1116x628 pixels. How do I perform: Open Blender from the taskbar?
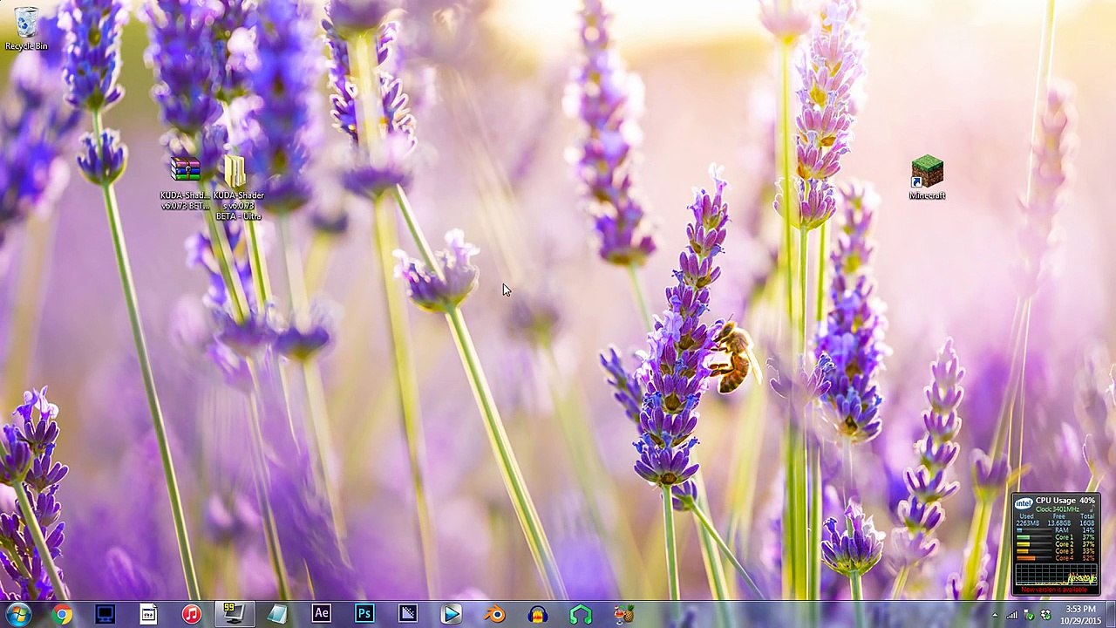[x=494, y=614]
